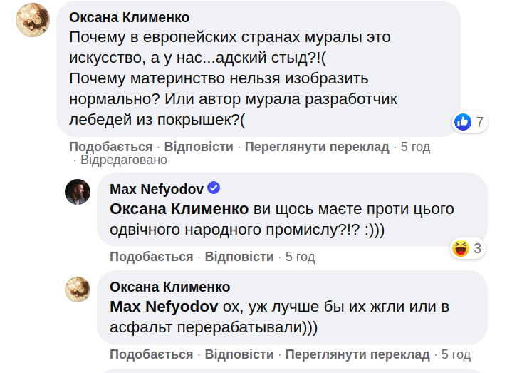Screen dimensions: 517x373
Task: Click the Max Nefyodov mention in the bottom reply
Action: (163, 307)
